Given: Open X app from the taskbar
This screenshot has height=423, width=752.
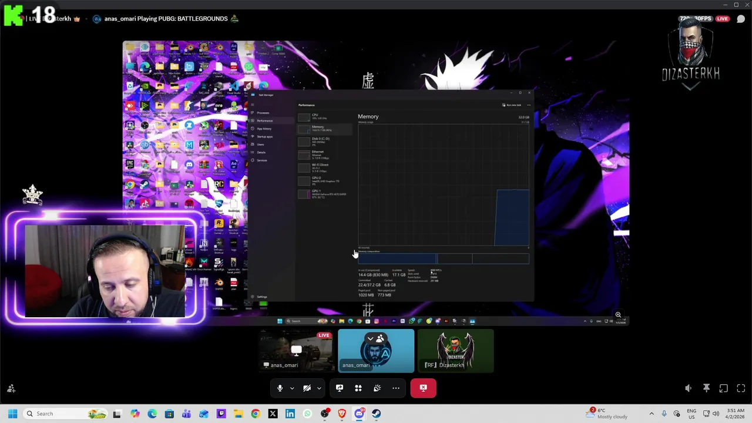Looking at the screenshot, I should (x=273, y=414).
